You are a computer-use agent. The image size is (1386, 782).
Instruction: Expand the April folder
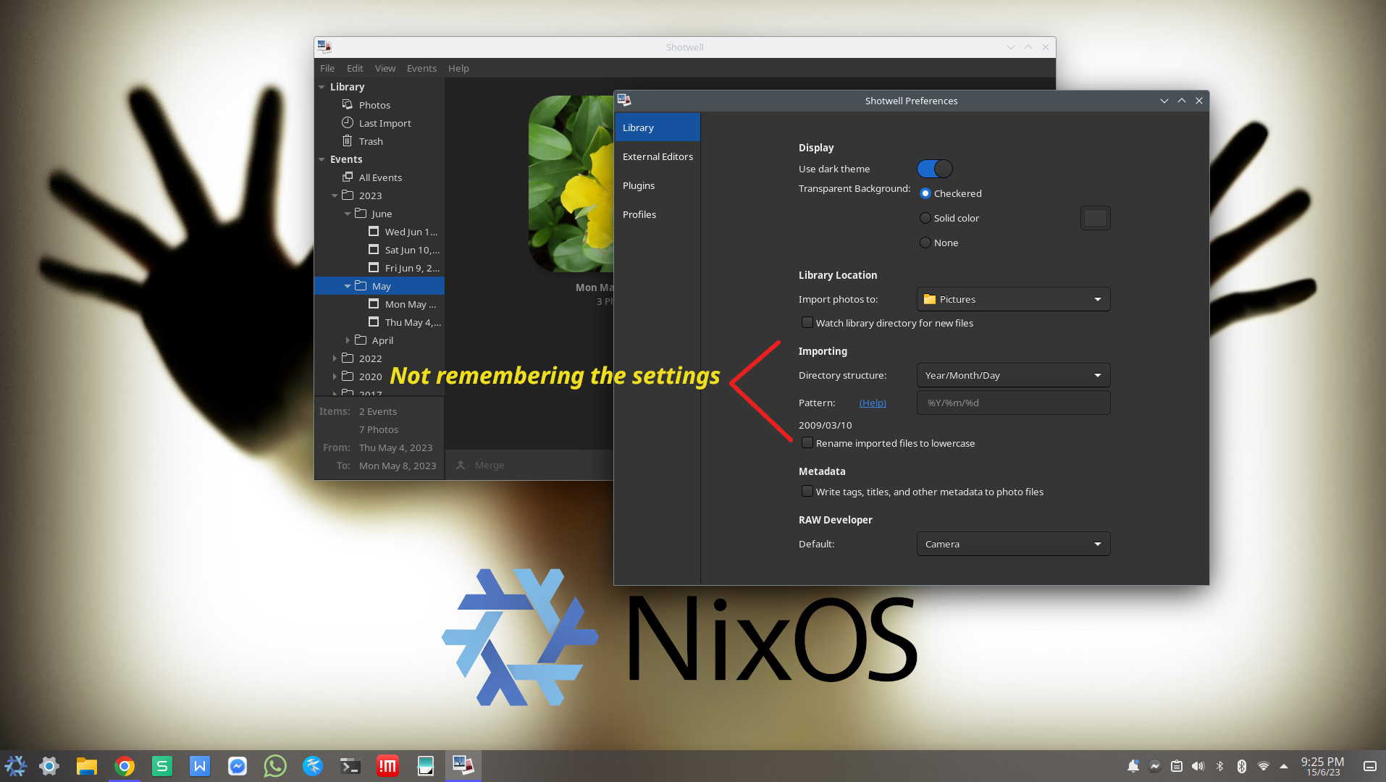[348, 340]
